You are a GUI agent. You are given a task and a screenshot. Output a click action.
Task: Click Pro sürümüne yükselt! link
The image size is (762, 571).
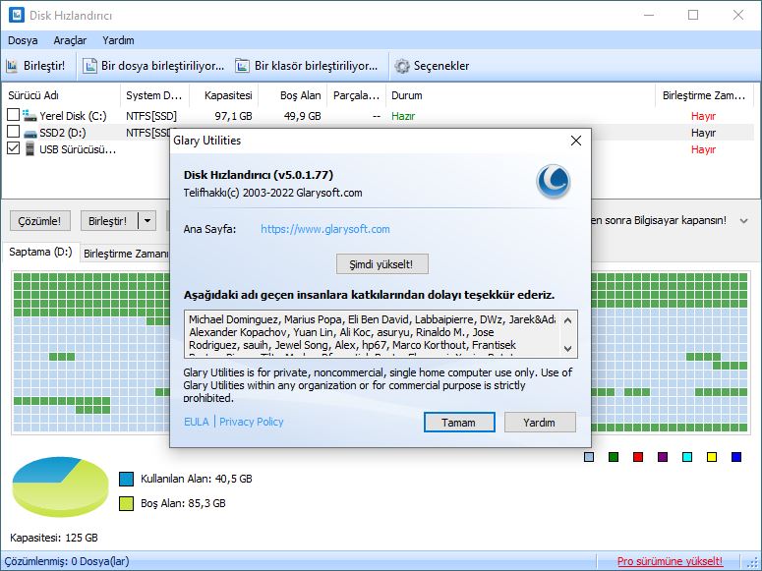click(x=670, y=561)
